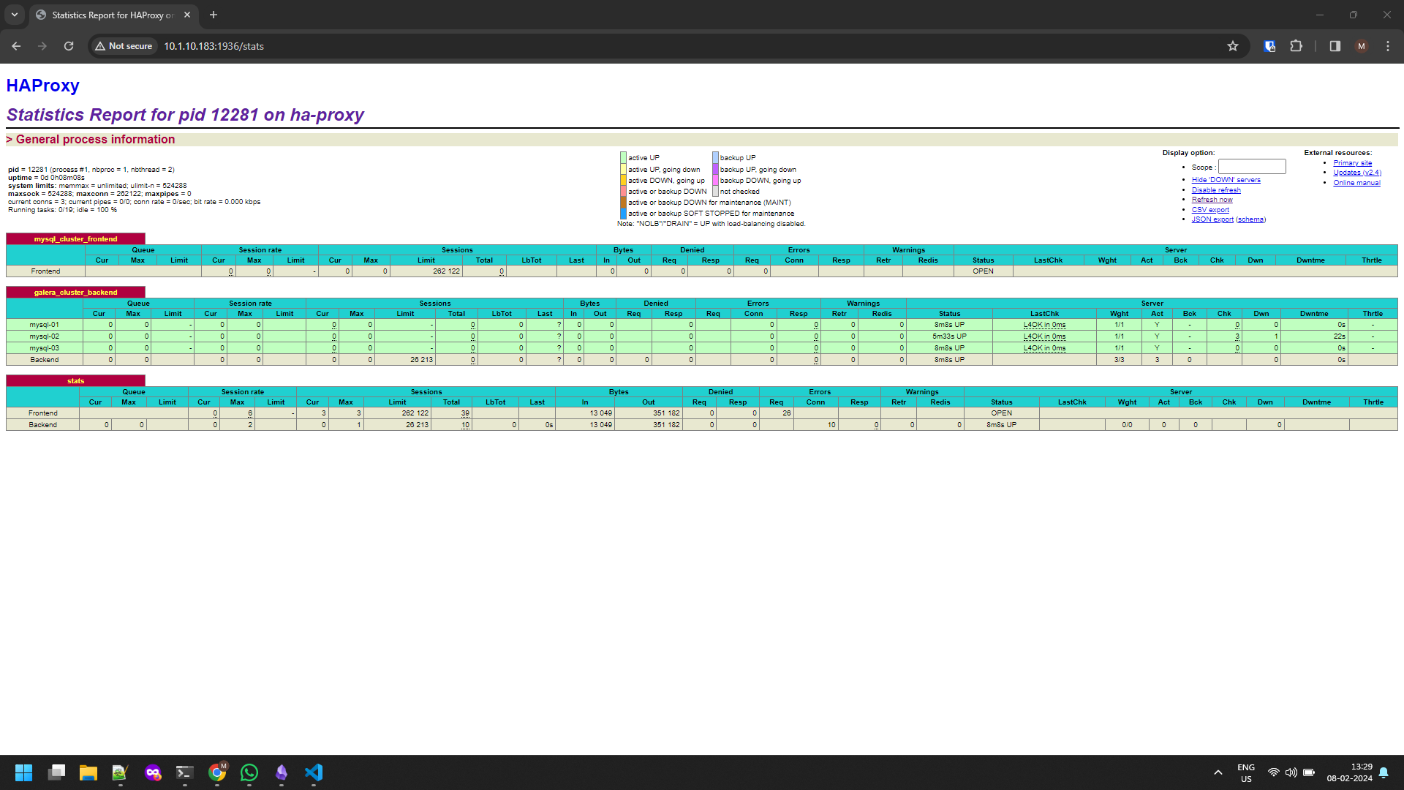The image size is (1404, 790).
Task: Open the Chrome profile avatar
Action: (1361, 45)
